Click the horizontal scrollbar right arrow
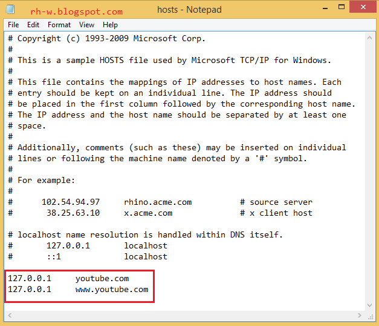The height and width of the screenshot is (326, 379). point(360,315)
